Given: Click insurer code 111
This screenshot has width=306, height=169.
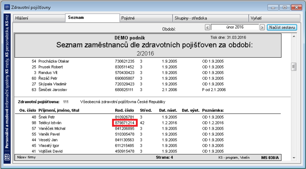Looking at the screenshot, I should (66, 102).
